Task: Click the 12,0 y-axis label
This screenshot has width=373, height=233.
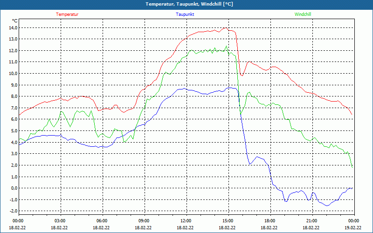Action: 14,51
